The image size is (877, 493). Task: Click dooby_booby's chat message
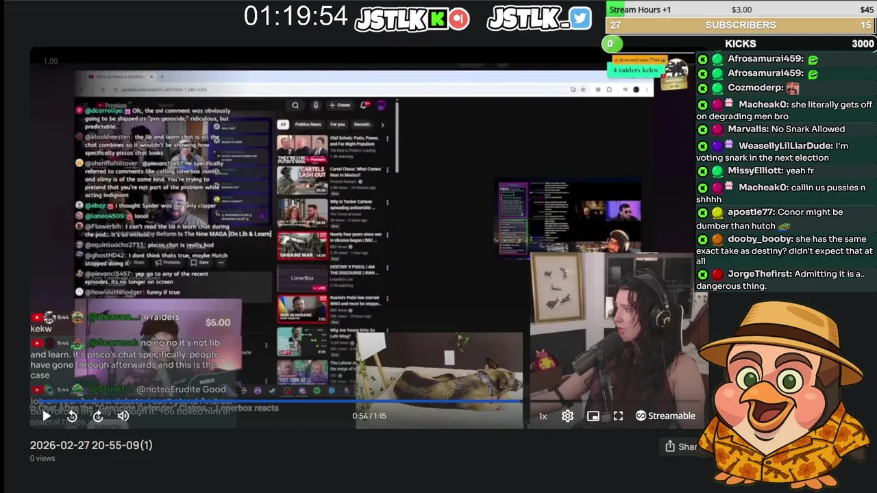[x=785, y=250]
